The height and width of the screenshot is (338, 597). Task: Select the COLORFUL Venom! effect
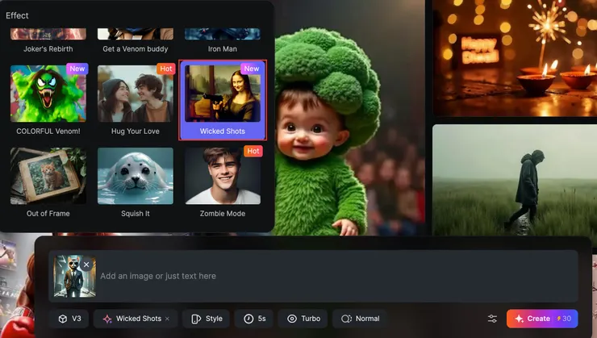48,100
